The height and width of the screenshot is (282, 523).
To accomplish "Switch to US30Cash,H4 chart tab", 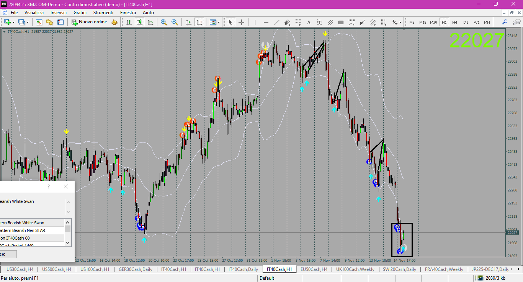I will [x=20, y=269].
